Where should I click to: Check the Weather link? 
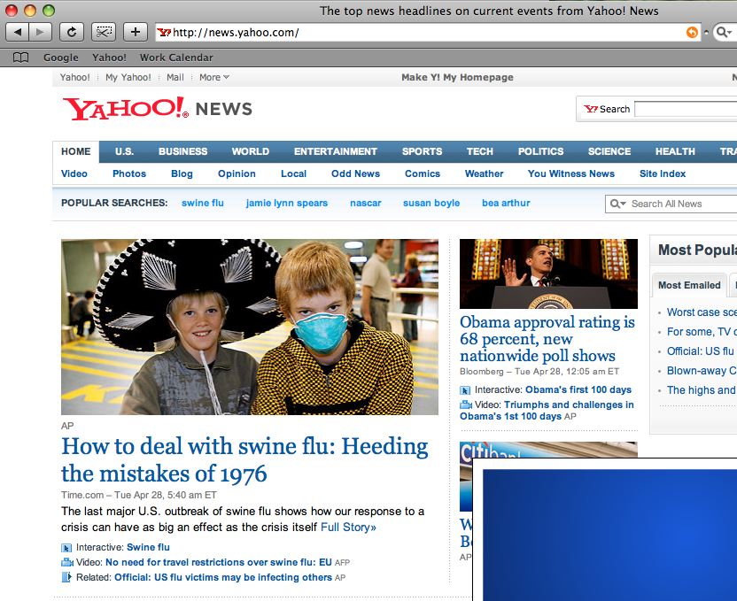pyautogui.click(x=484, y=173)
